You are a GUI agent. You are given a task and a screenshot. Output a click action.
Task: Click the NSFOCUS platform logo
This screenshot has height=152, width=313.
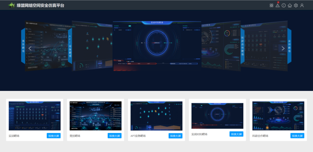11,5
